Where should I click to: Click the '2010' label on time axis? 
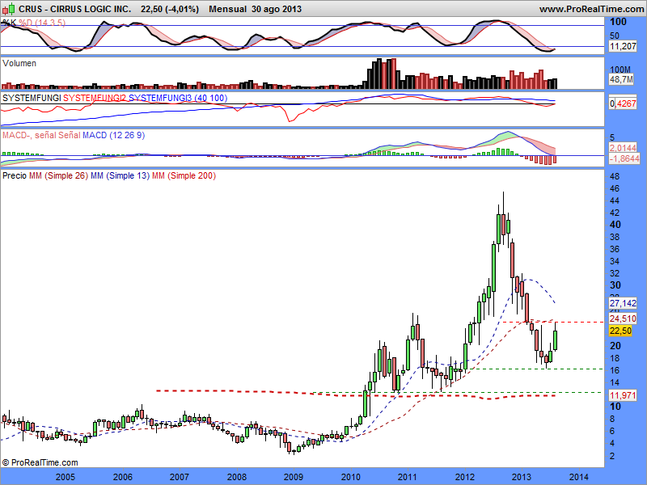[351, 477]
